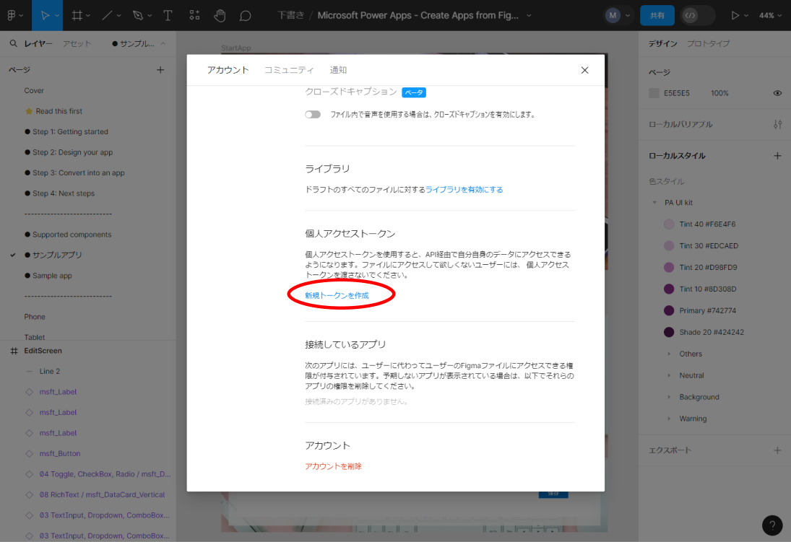Click the user avatar M
The image size is (791, 542).
pos(613,16)
